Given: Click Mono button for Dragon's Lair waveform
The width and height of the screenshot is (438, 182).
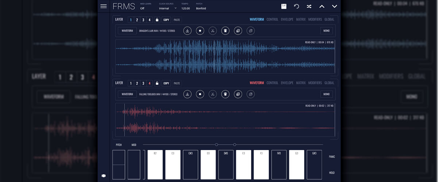Looking at the screenshot, I should [x=327, y=31].
